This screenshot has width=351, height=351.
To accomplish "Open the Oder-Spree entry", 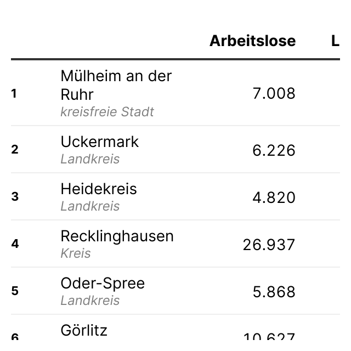I will (x=103, y=283).
